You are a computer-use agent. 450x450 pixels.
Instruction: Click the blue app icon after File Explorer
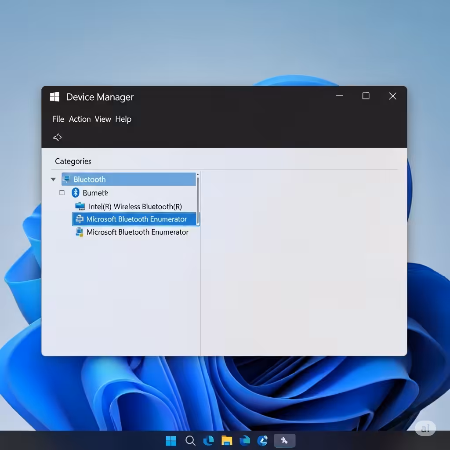(x=245, y=440)
